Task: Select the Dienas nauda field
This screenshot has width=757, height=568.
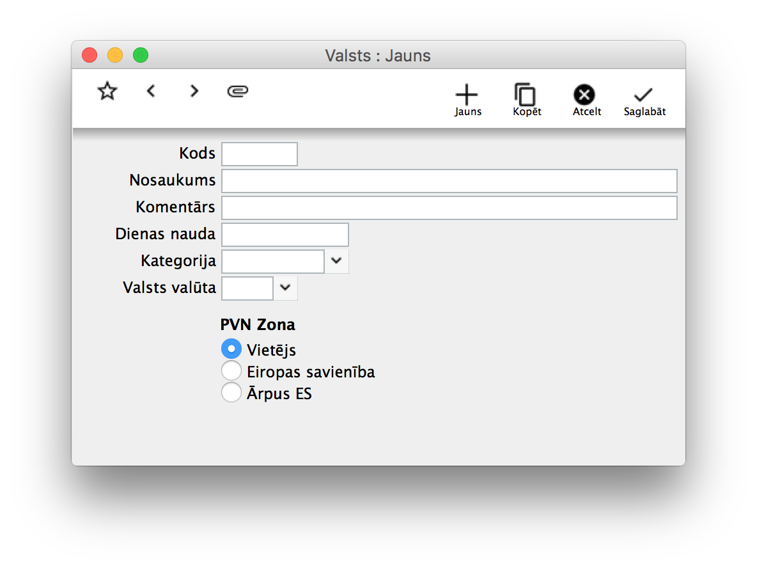Action: [x=285, y=235]
